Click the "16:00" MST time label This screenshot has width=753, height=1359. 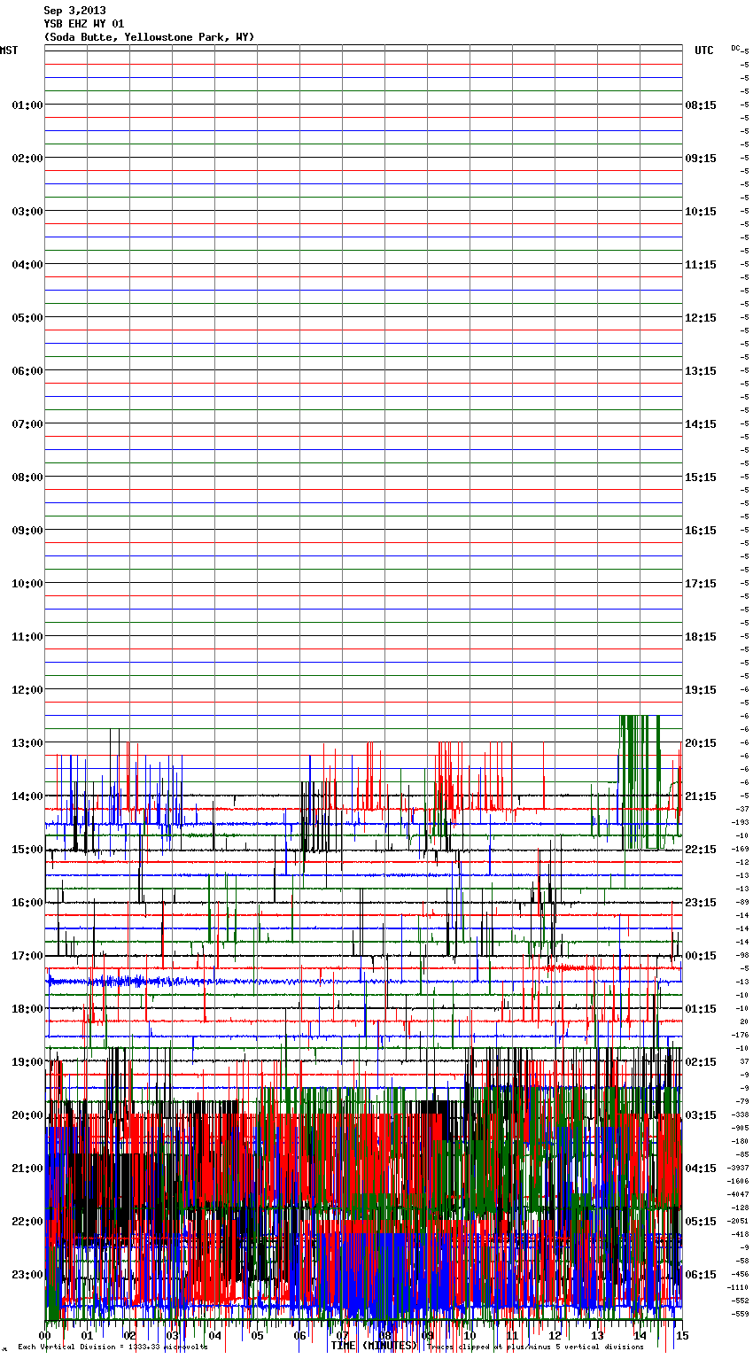(x=27, y=903)
